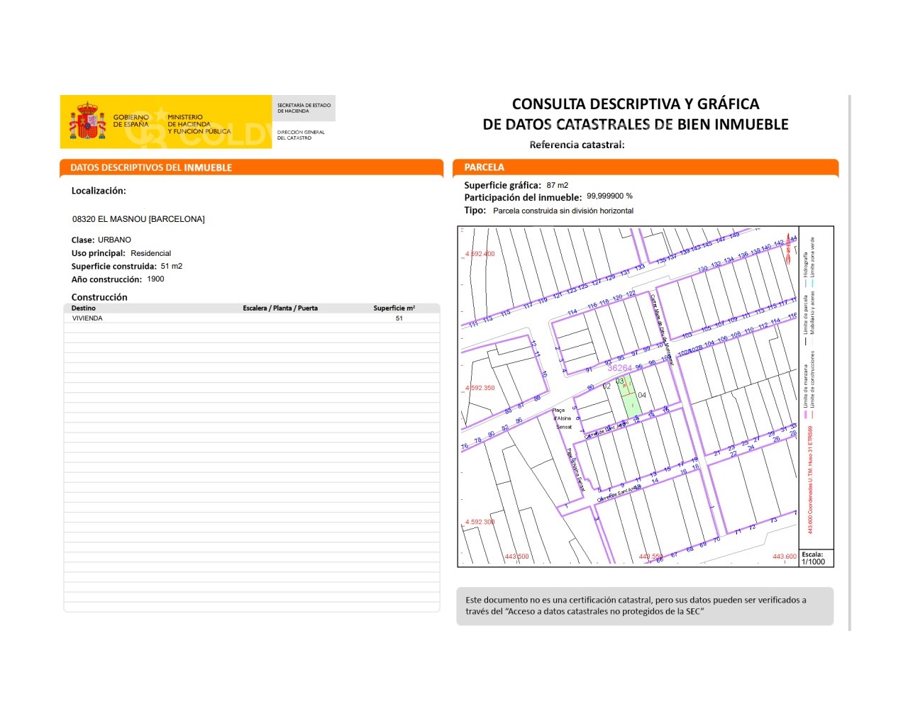Click 'SECRETARÍA DE ESTADO DE HACIENDA' label
This screenshot has height=726, width=908.
tap(304, 108)
